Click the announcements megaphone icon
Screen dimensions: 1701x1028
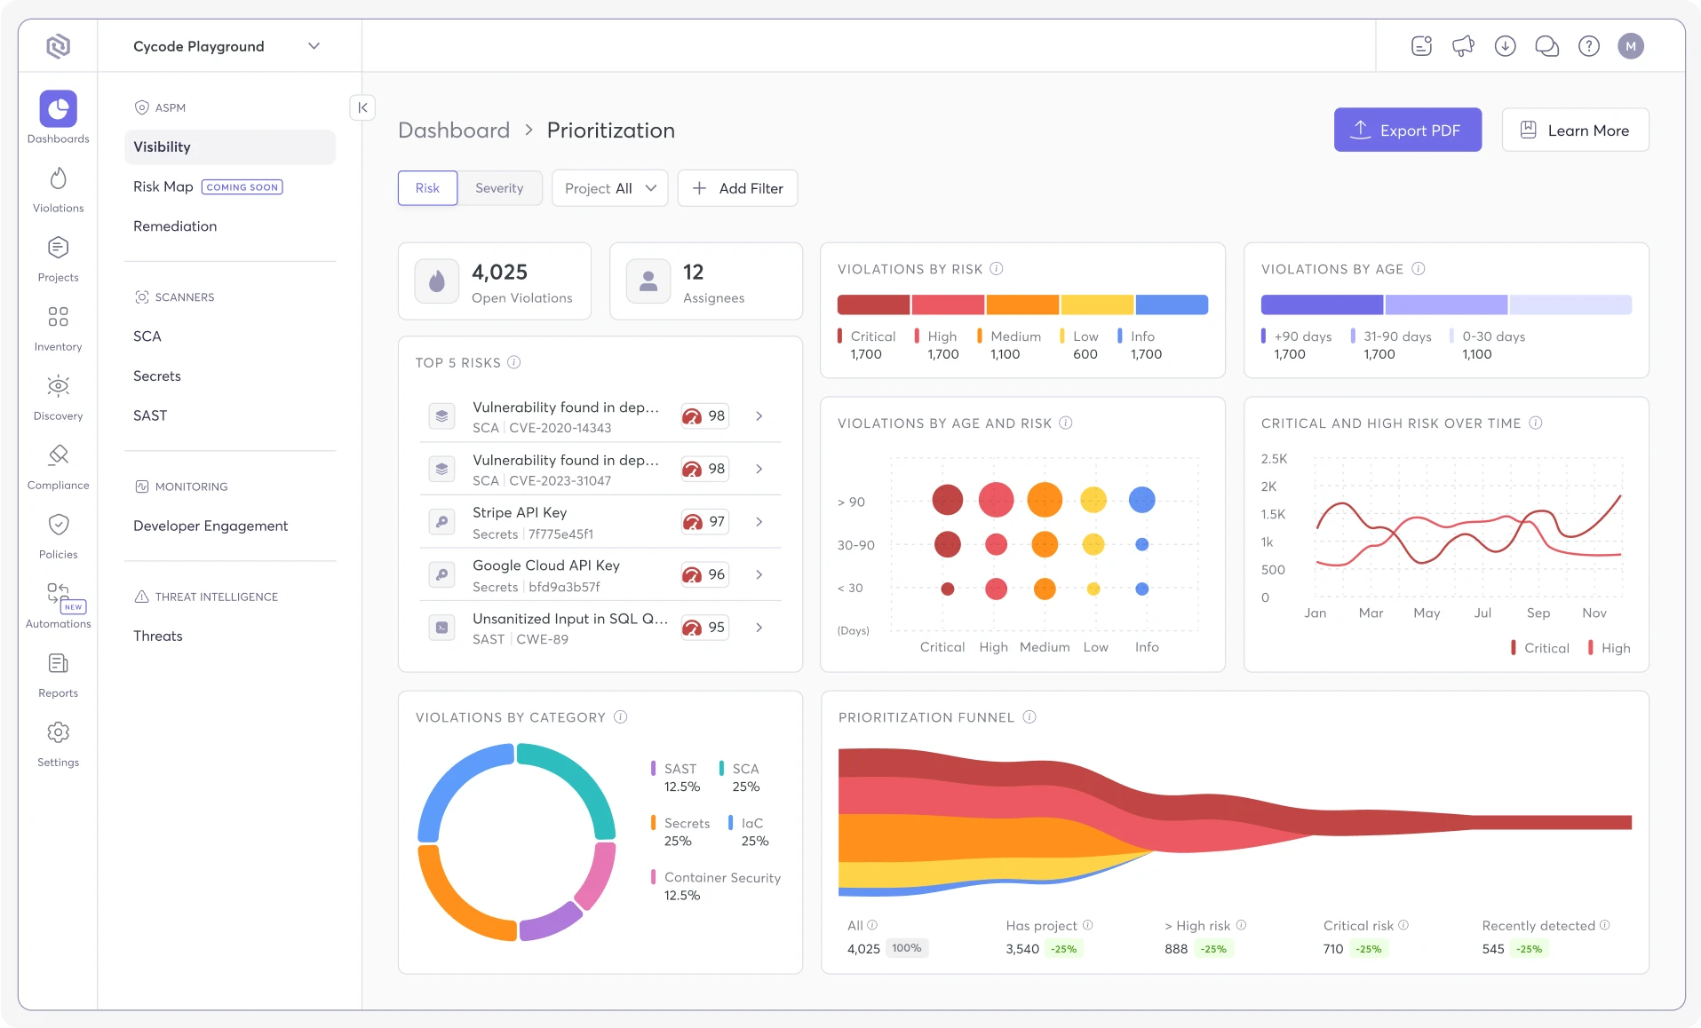click(1462, 45)
